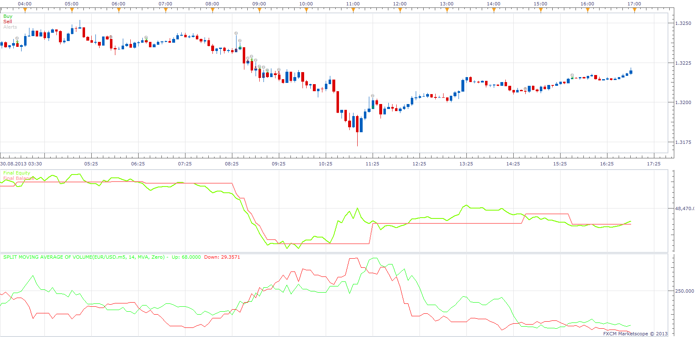Image resolution: width=695 pixels, height=337 pixels.
Task: Click the orange marker under 06:00
Action: click(x=119, y=10)
